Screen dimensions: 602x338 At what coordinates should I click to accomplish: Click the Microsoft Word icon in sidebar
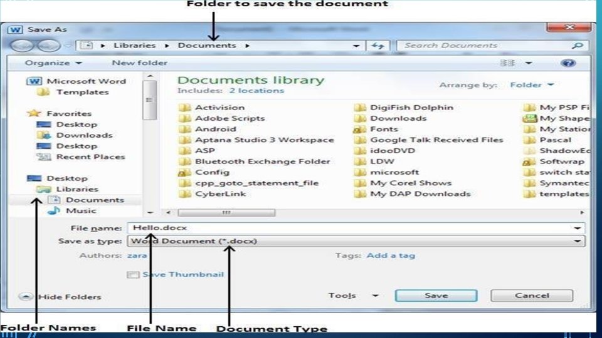tap(34, 81)
